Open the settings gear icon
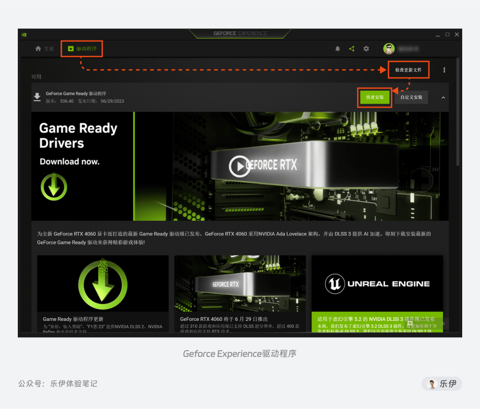The height and width of the screenshot is (409, 480). click(x=366, y=49)
